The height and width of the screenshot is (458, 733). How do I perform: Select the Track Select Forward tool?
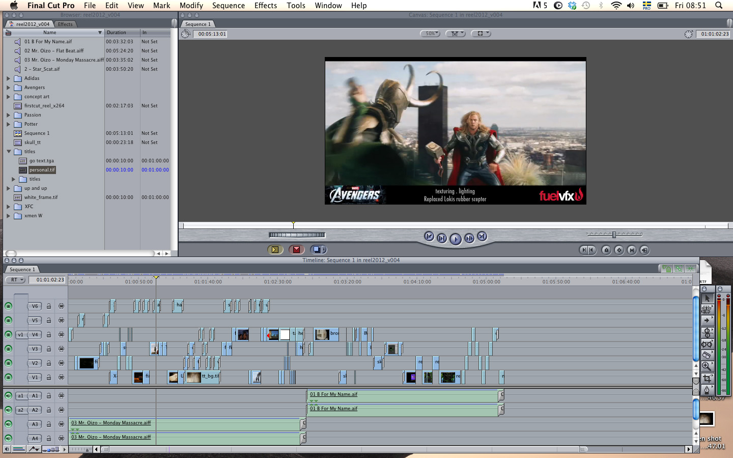coord(707,321)
